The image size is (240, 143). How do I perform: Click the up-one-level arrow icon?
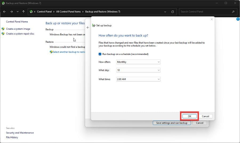pos(23,12)
